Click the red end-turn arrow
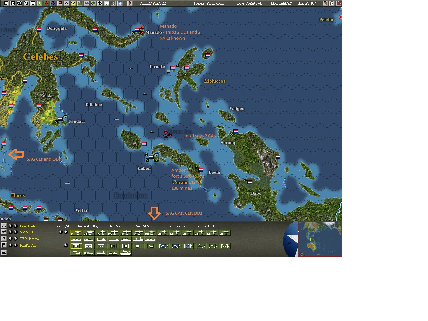 (130, 3)
